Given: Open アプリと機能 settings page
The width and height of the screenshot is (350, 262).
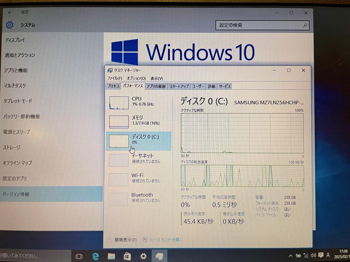Looking at the screenshot, I should [x=16, y=71].
